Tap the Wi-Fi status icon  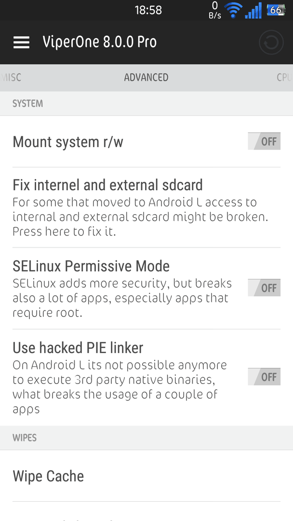pyautogui.click(x=234, y=10)
